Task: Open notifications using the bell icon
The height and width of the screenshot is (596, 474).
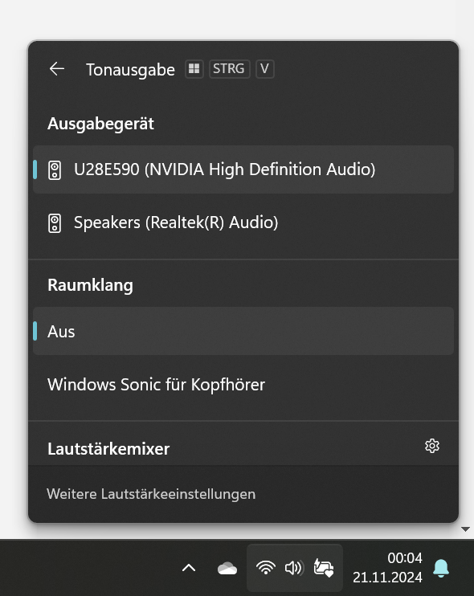Action: point(441,568)
